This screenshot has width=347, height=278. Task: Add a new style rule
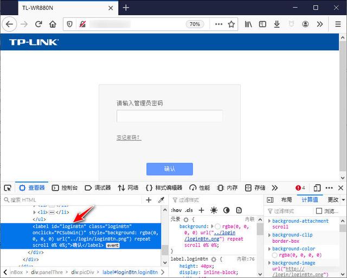(201, 210)
